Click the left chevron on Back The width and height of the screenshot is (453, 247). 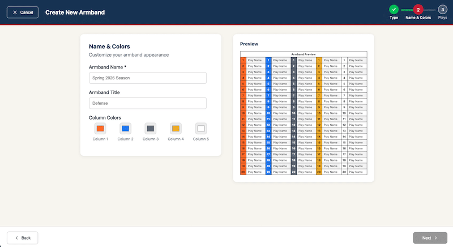pyautogui.click(x=16, y=238)
